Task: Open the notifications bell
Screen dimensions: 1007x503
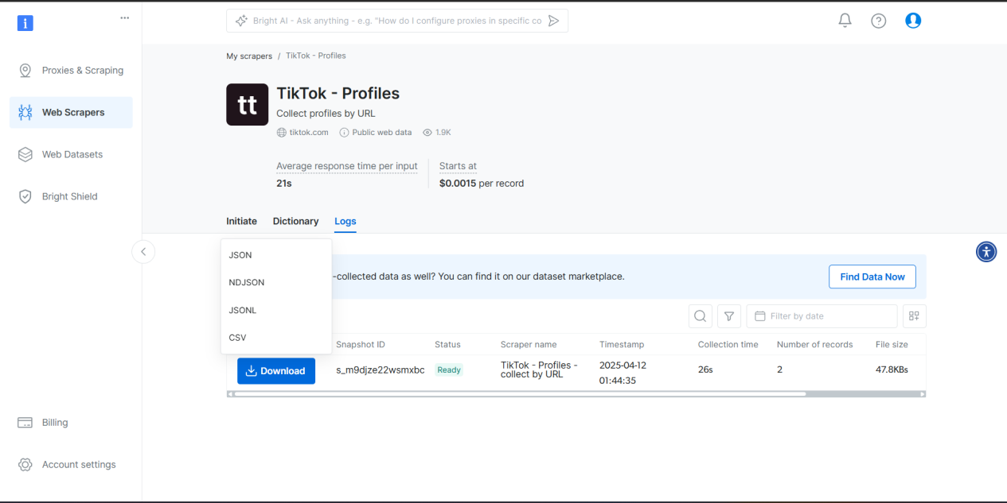Action: click(845, 21)
